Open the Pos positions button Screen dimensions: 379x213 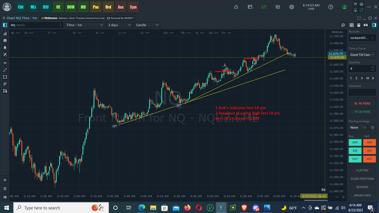click(96, 7)
